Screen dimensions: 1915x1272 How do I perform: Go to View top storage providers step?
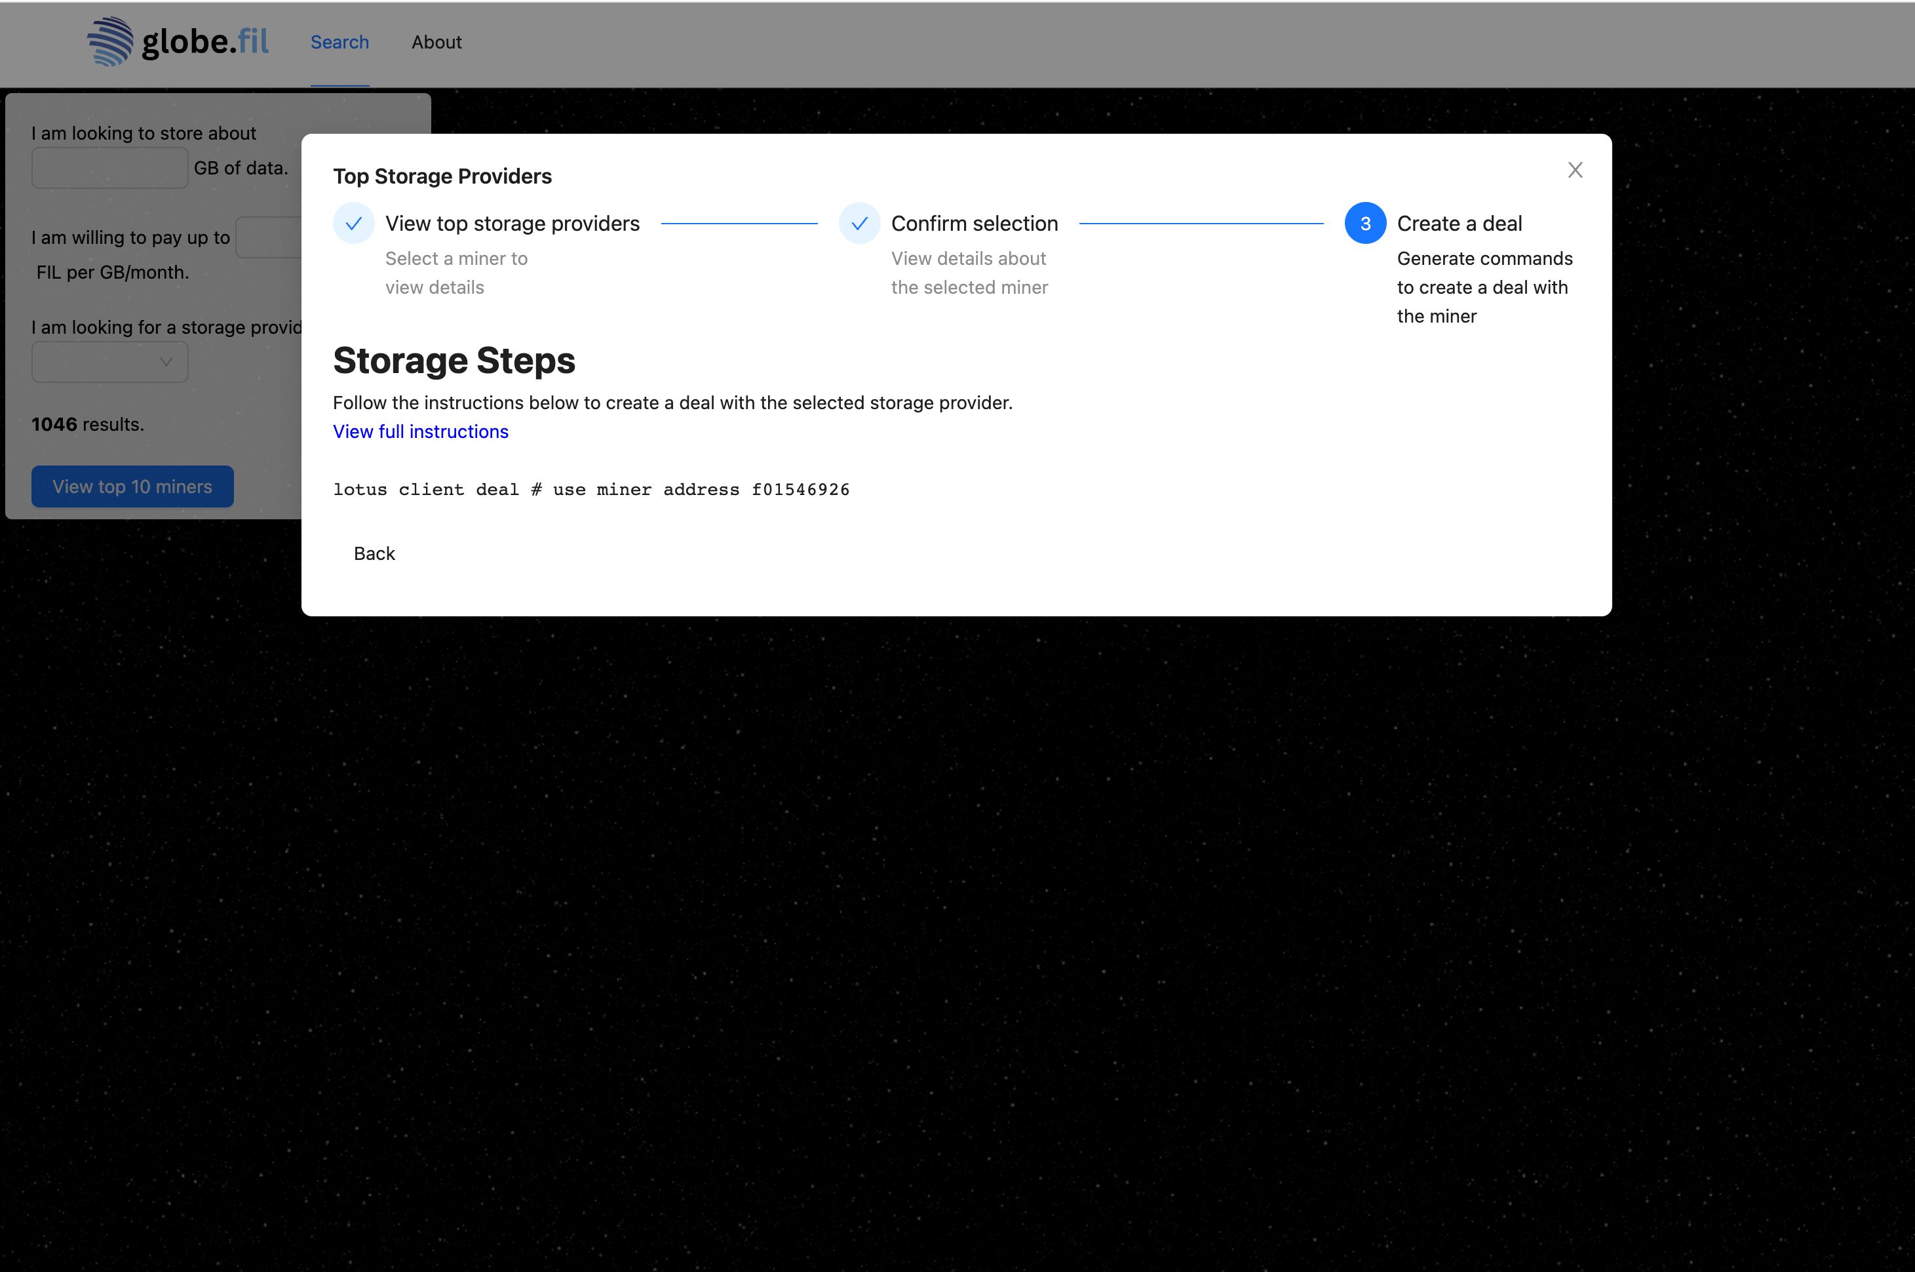pos(513,223)
